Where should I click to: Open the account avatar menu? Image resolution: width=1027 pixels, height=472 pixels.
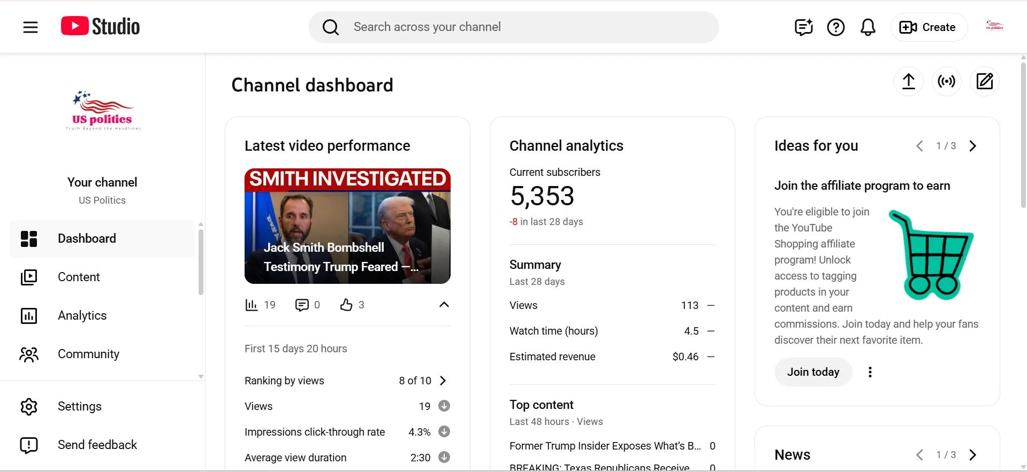tap(994, 26)
